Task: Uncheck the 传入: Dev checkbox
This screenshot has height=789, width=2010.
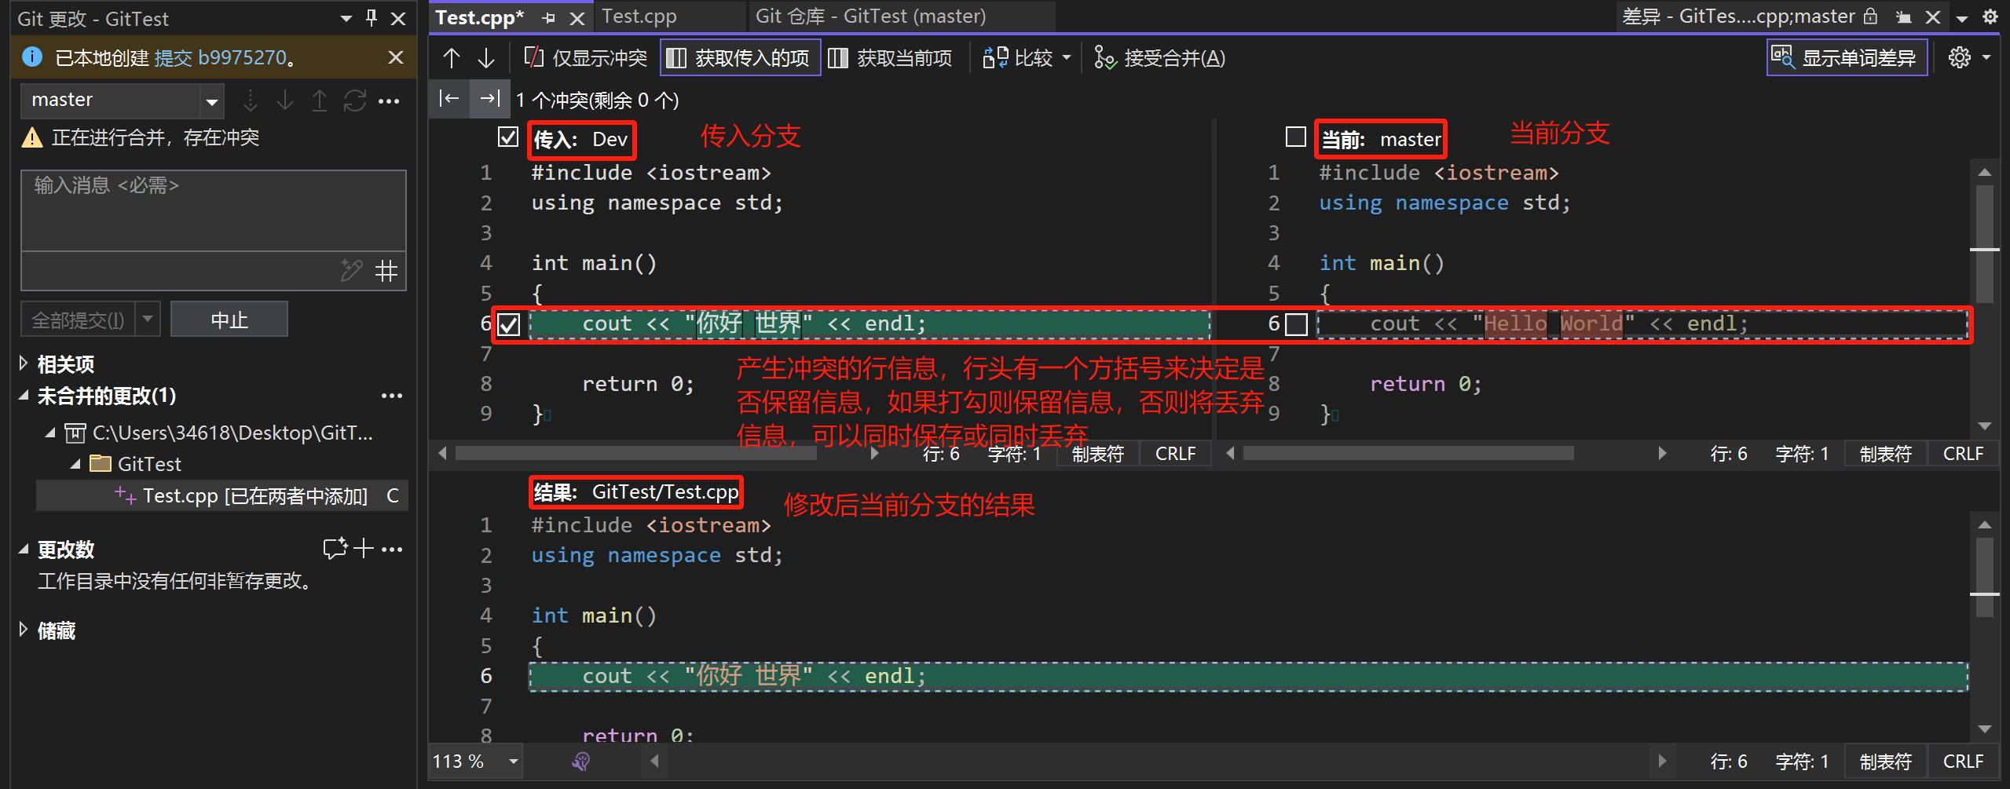Action: pos(508,137)
